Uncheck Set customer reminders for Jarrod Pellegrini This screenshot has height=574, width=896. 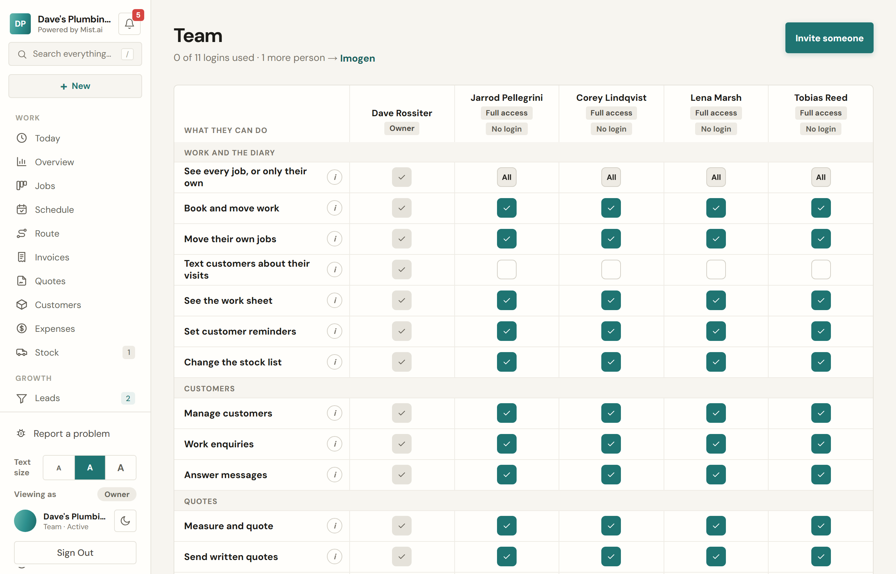coord(506,331)
